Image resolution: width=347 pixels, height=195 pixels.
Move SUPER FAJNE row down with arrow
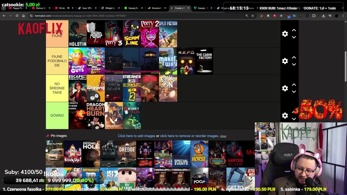(294, 37)
